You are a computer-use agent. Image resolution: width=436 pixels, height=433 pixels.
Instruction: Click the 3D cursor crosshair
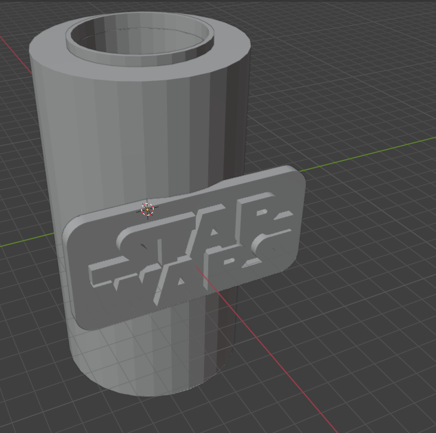coord(147,210)
